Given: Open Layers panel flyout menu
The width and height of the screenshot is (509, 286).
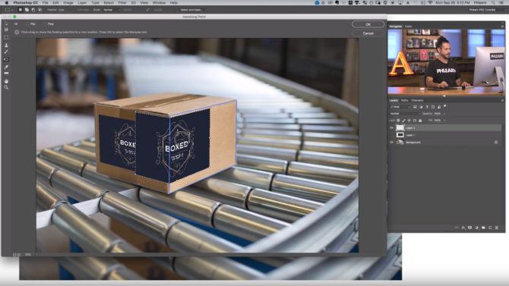Looking at the screenshot, I should (502, 100).
